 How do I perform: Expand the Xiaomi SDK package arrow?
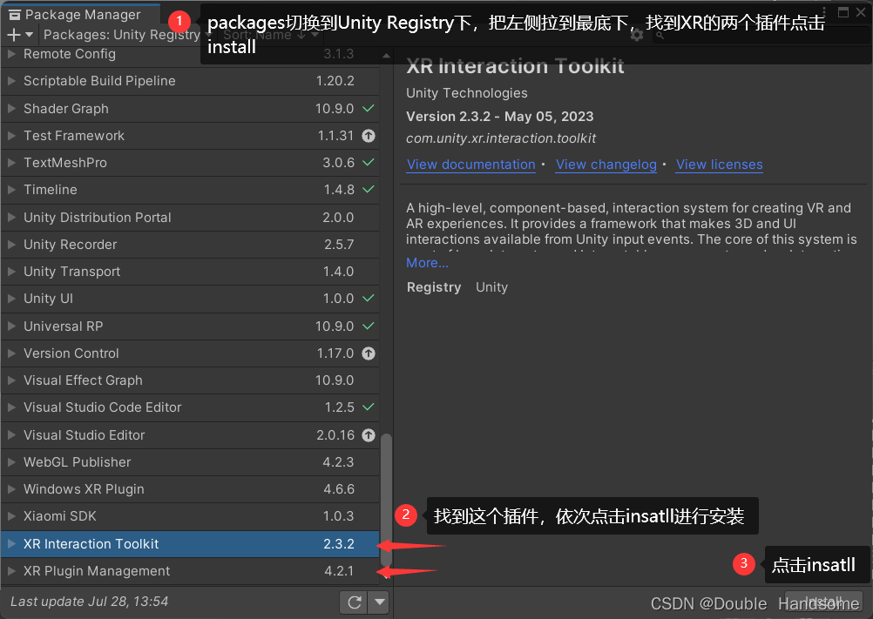pos(11,516)
